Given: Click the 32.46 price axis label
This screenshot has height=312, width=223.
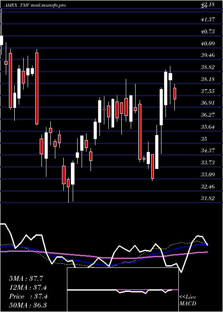Looking at the screenshot, I should click(x=208, y=186).
